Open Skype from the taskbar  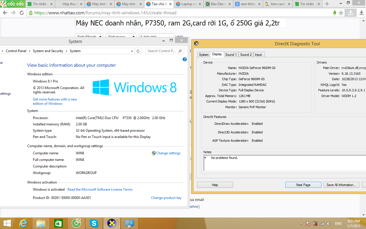pyautogui.click(x=94, y=223)
